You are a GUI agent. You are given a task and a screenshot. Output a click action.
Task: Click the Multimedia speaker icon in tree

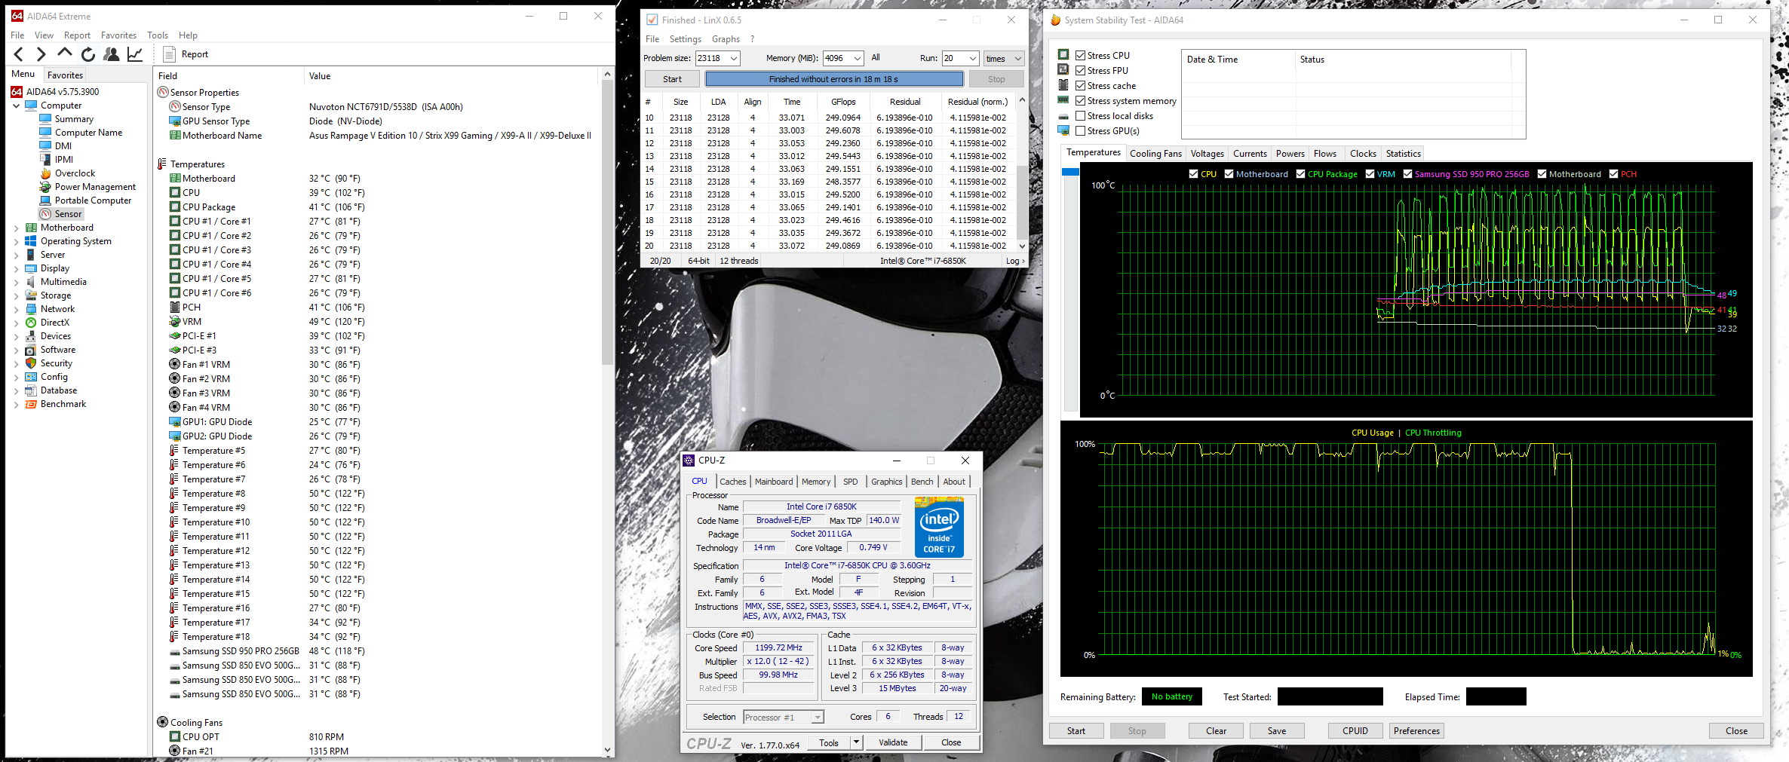pyautogui.click(x=31, y=282)
